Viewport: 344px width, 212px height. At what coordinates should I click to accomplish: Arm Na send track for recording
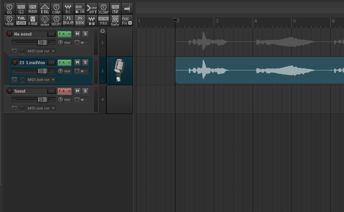[9, 34]
